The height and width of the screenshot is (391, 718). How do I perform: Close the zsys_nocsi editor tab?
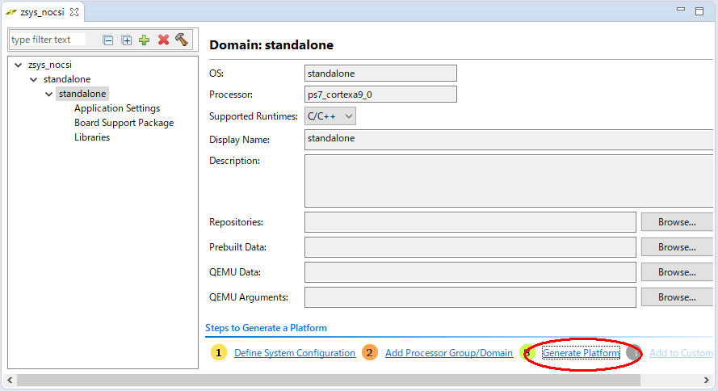coord(73,12)
